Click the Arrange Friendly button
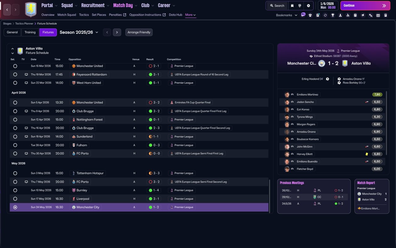Image resolution: width=396 pixels, height=248 pixels. coord(139,32)
